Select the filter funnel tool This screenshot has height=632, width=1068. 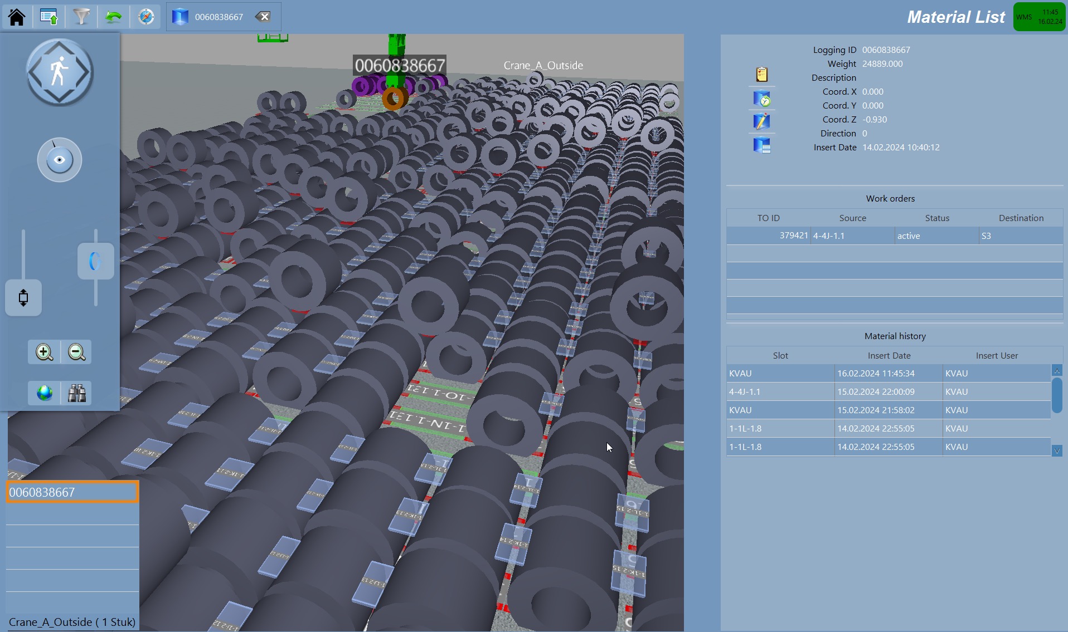81,16
